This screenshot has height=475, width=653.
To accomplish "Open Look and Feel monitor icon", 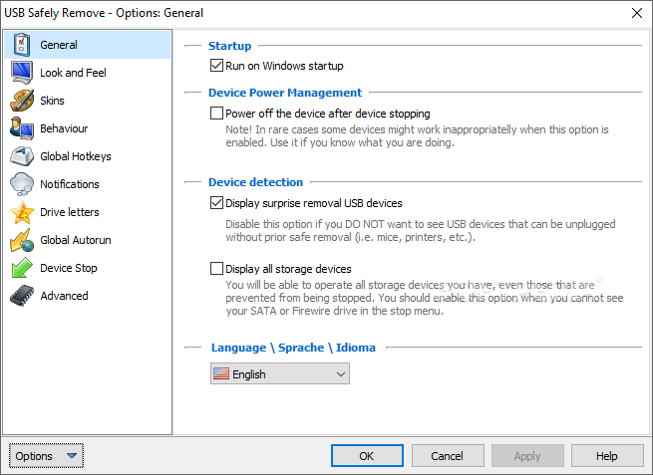I will click(x=22, y=73).
